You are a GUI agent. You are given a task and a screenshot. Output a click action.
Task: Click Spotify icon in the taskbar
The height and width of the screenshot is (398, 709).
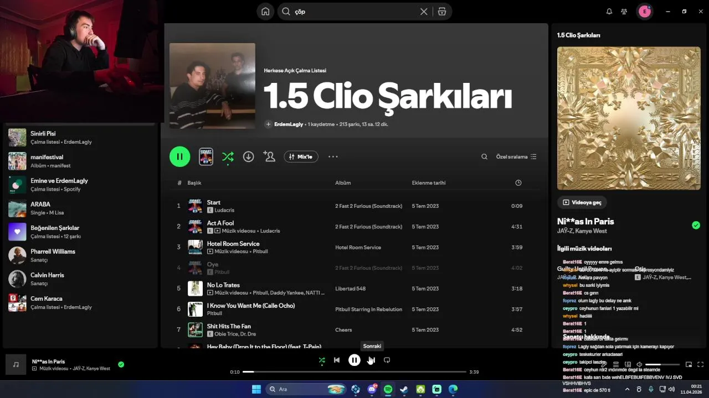tap(388, 389)
